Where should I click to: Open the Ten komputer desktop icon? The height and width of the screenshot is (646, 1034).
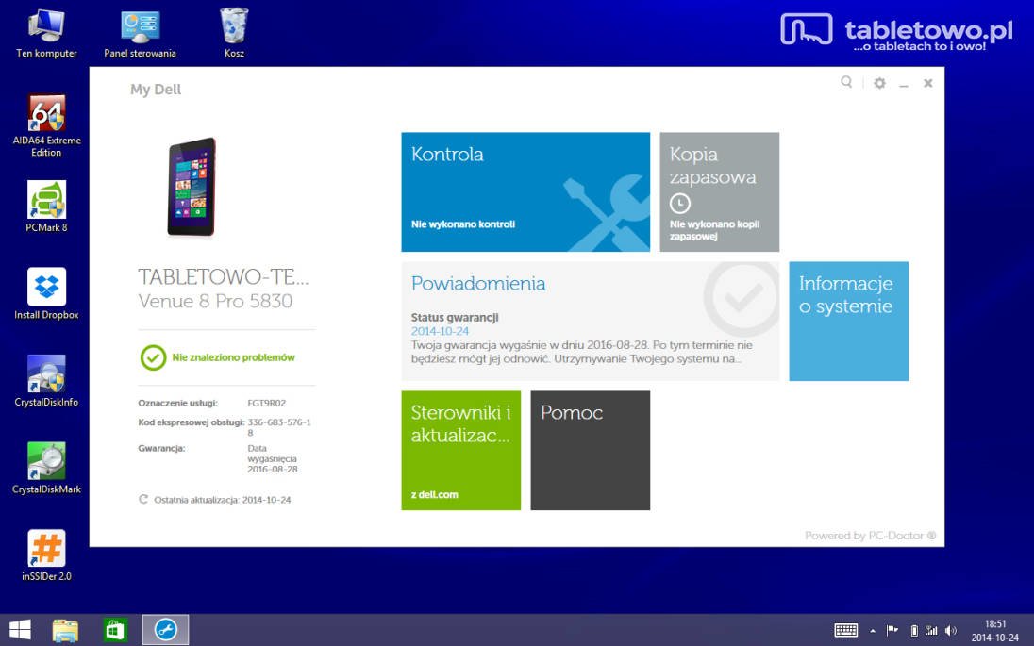46,34
